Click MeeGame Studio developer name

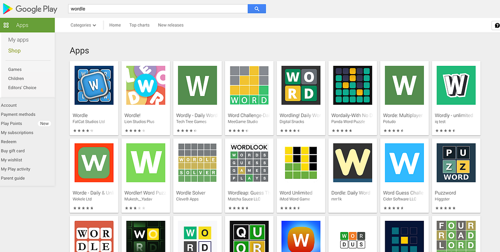click(243, 122)
